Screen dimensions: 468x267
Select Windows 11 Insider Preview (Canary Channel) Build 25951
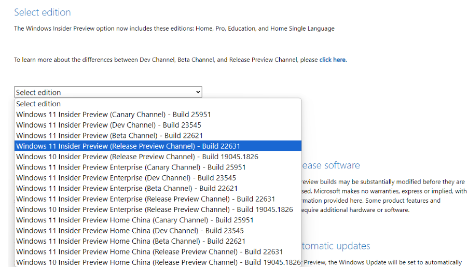tap(158, 115)
